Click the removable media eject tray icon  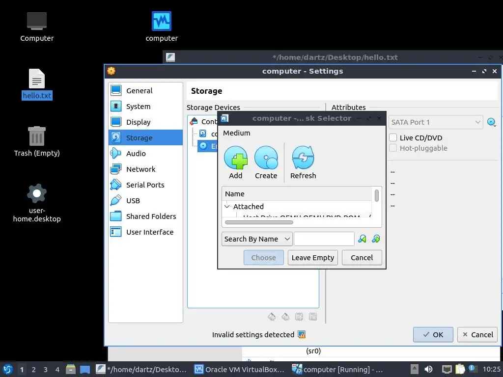pos(415,369)
